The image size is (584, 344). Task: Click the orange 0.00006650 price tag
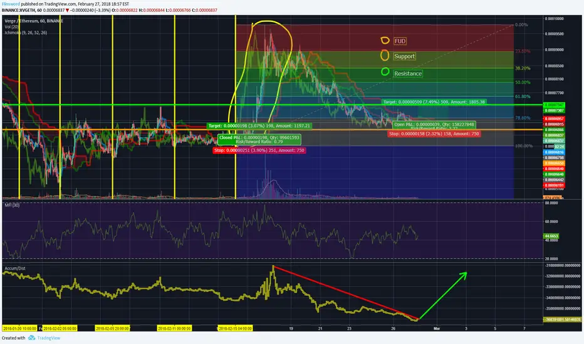click(554, 163)
